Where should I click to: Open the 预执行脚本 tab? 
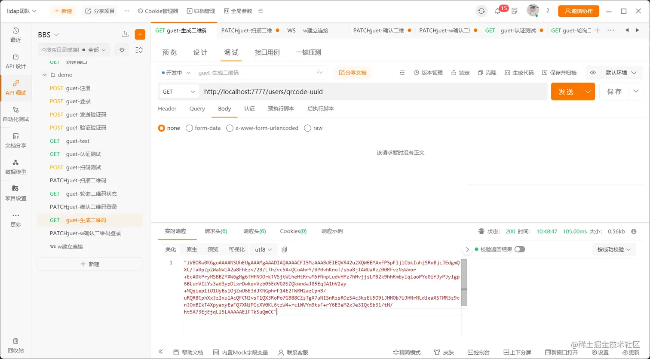click(x=281, y=109)
